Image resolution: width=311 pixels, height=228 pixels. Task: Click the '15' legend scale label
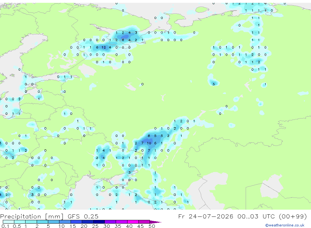[73, 226]
